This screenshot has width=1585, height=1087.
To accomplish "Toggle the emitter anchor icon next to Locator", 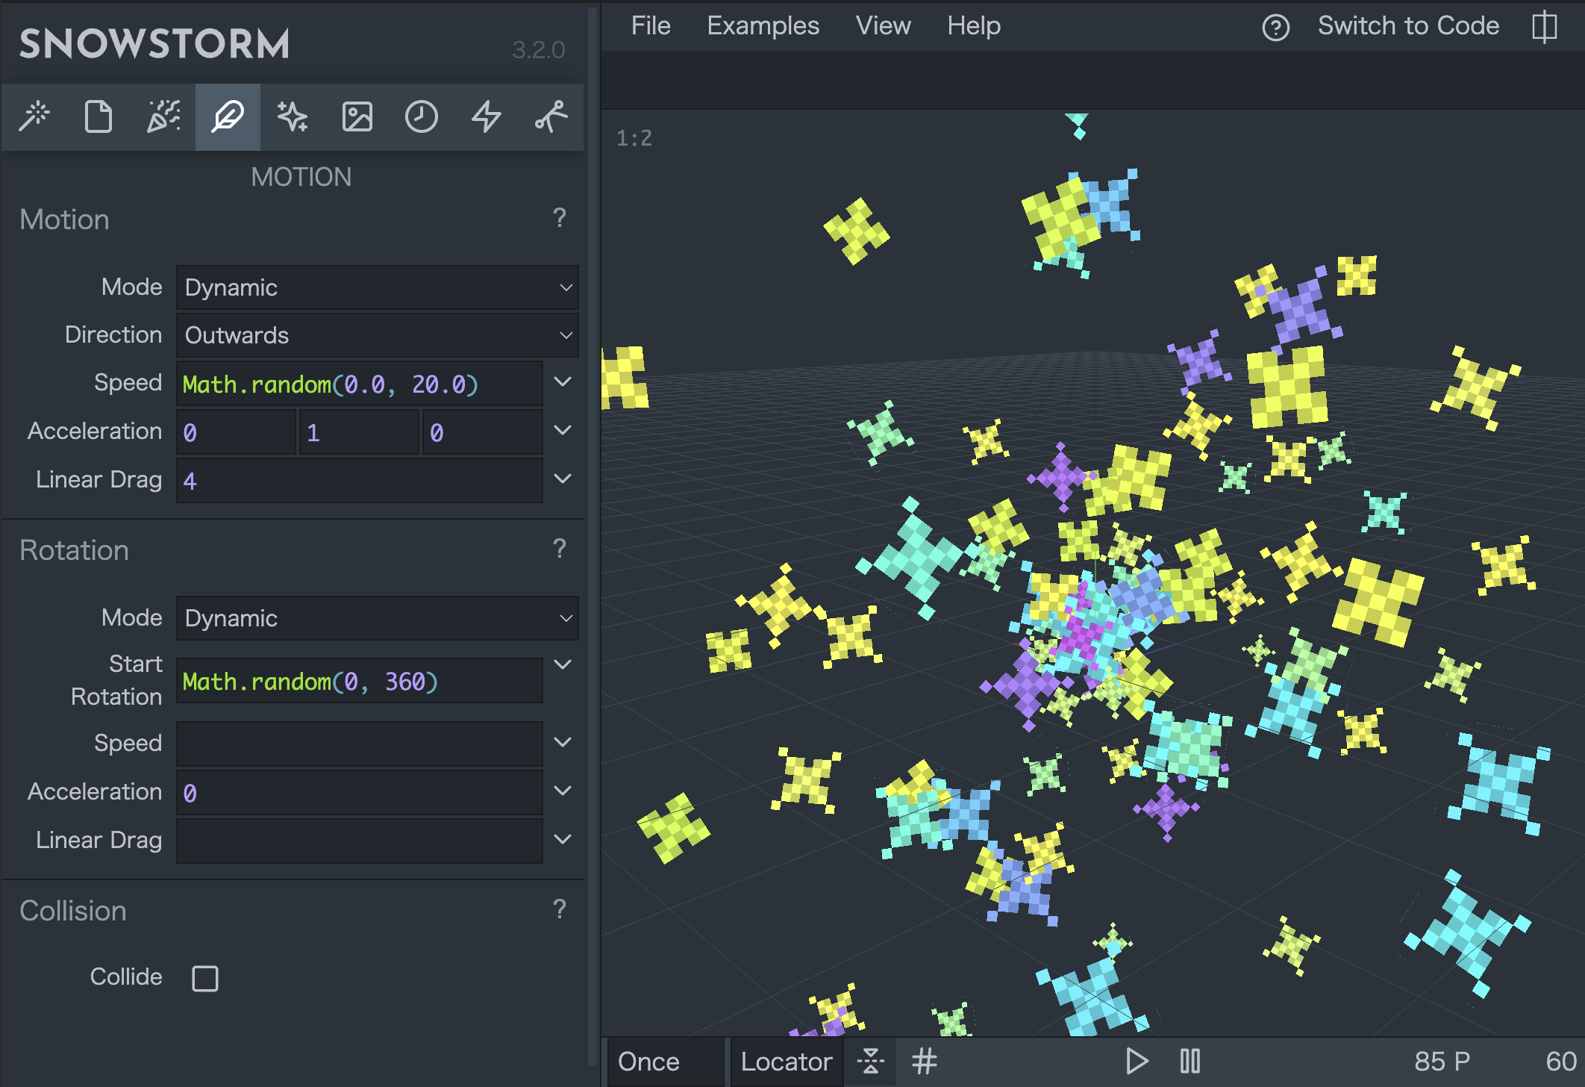I will [871, 1061].
